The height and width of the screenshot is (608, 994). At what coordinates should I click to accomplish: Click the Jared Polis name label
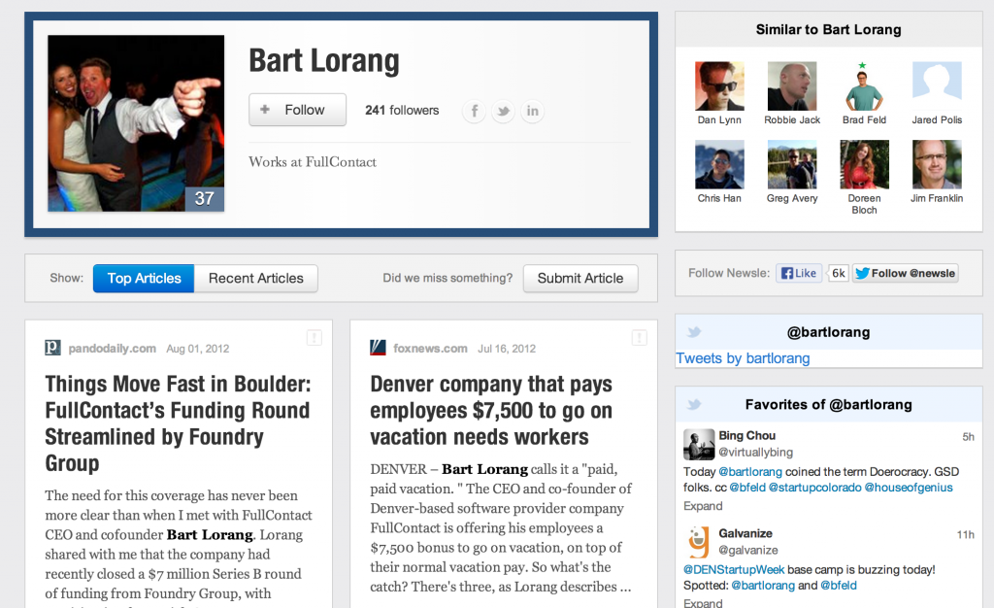point(937,119)
